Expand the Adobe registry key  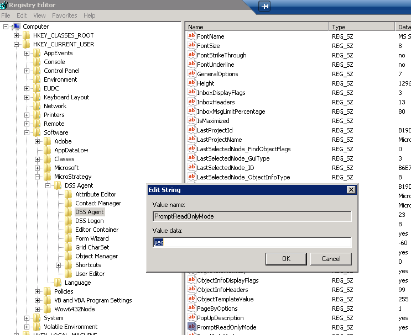(38, 141)
